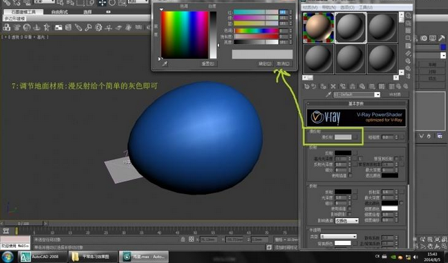Viewport: 448px width, 263px height.
Task: Open the material name dropdown
Action: 377,95
